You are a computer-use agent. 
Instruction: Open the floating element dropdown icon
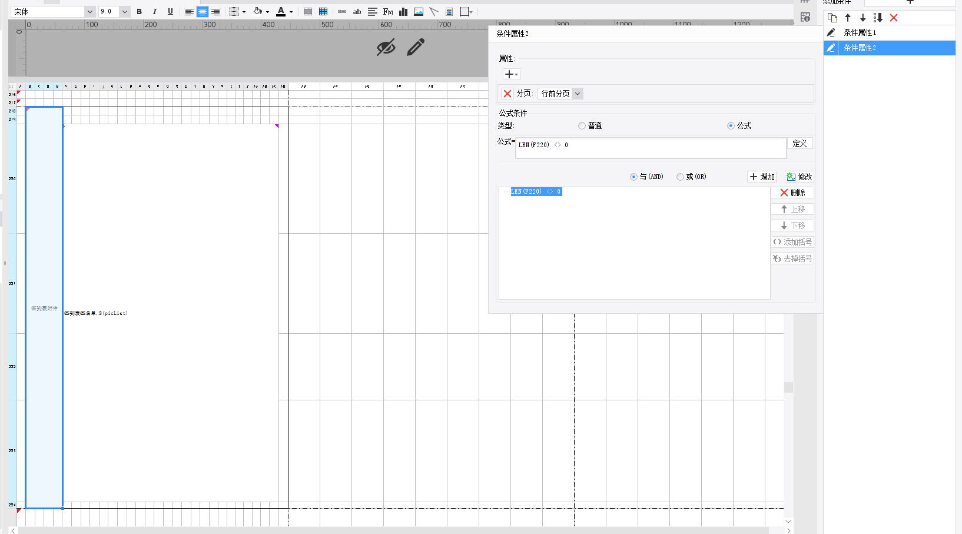click(x=466, y=12)
